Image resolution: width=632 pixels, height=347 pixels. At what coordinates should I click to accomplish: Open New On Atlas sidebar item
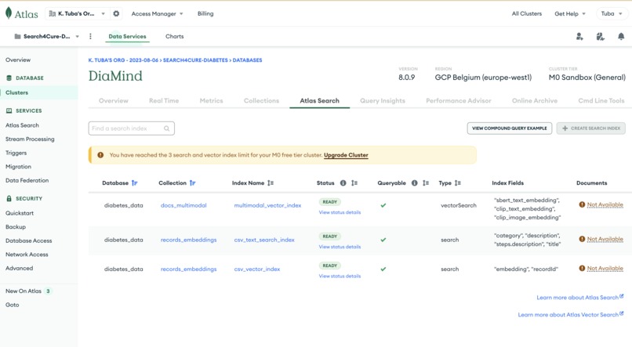coord(28,291)
